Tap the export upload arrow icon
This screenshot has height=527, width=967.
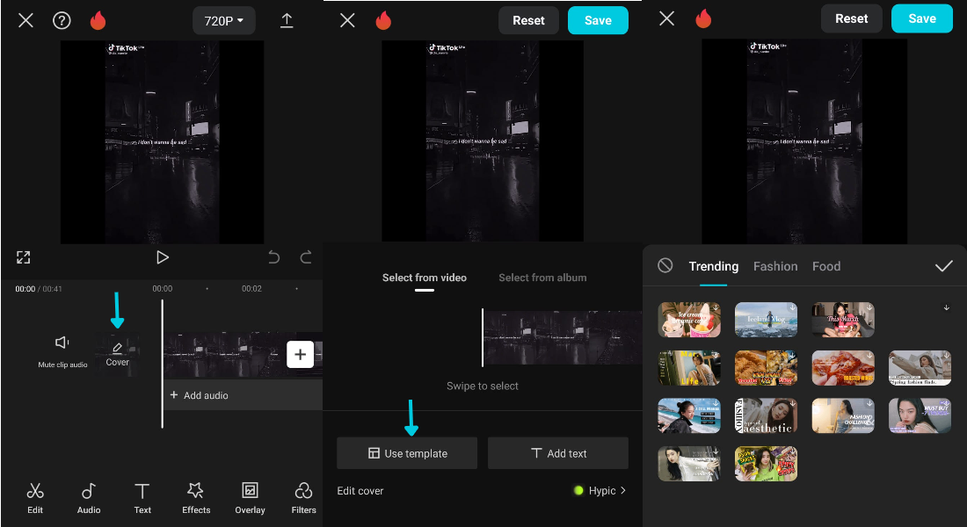[x=287, y=21]
